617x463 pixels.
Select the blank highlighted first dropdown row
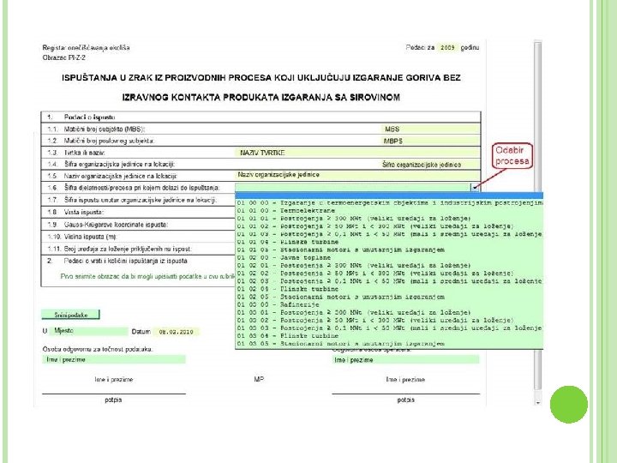390,195
